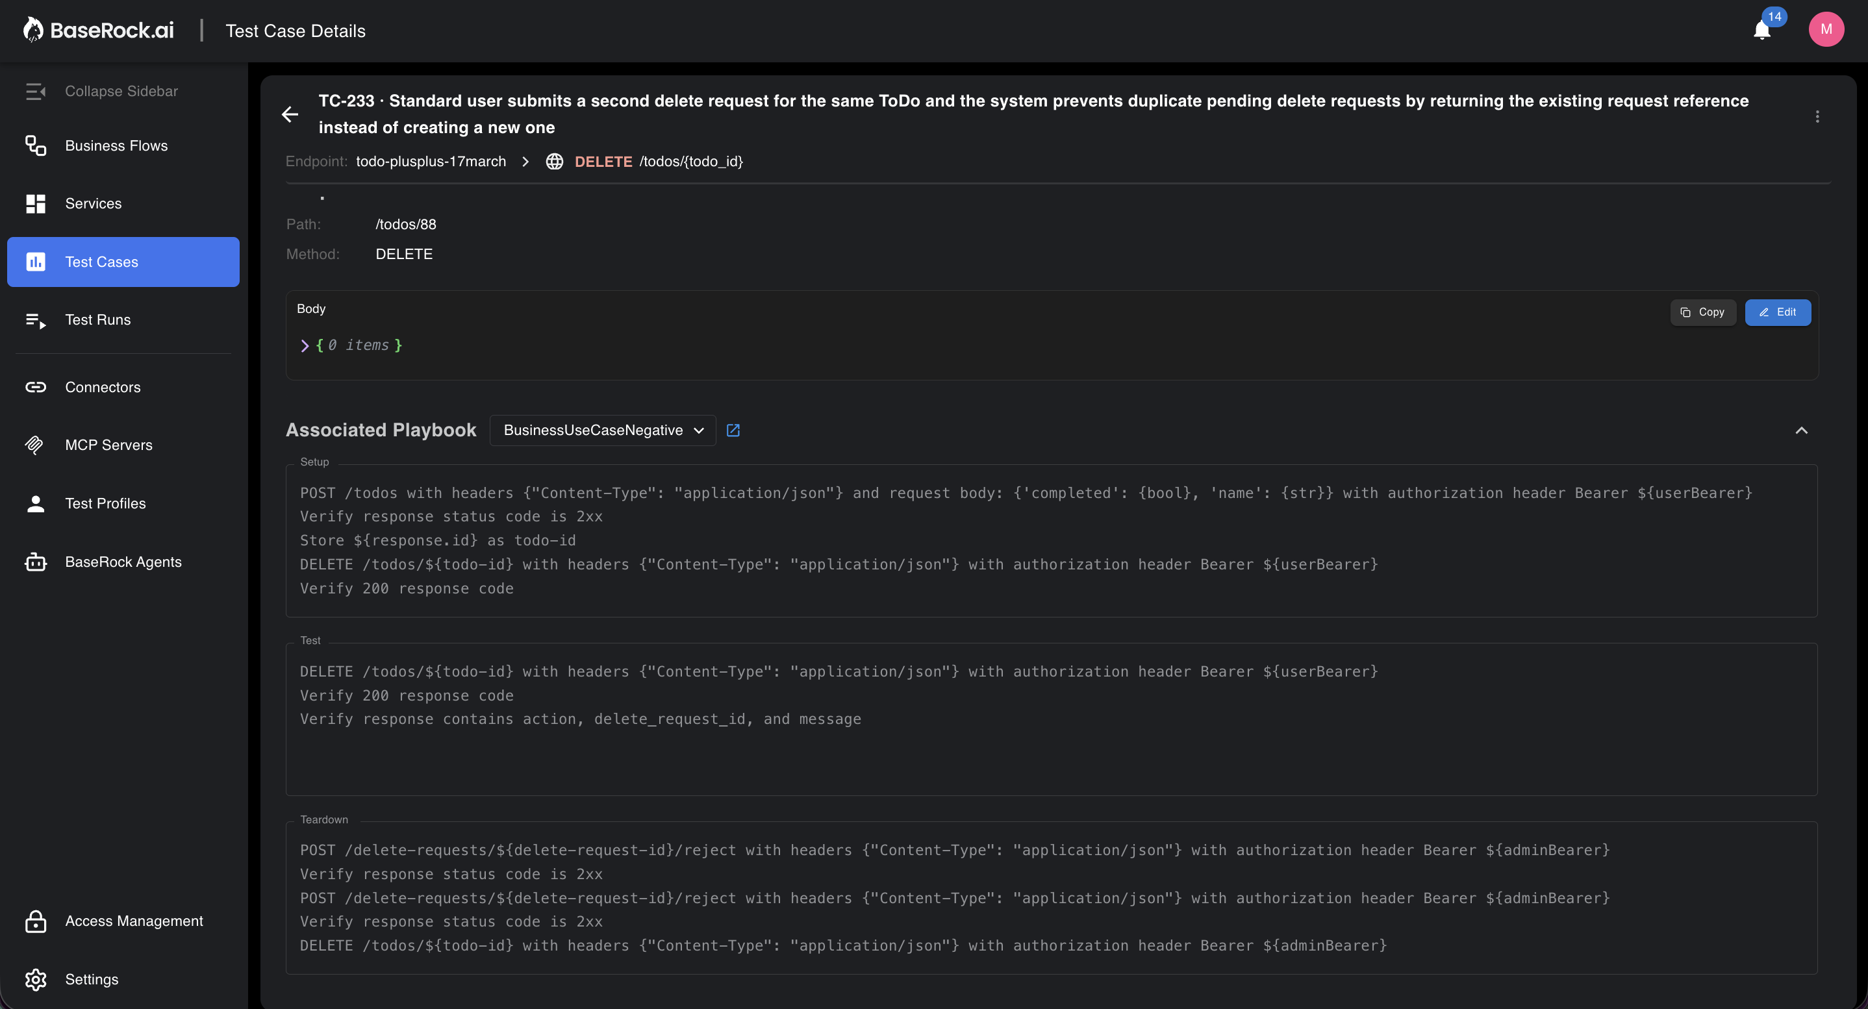The width and height of the screenshot is (1868, 1009).
Task: Click the Test Cases chart icon
Action: (36, 262)
